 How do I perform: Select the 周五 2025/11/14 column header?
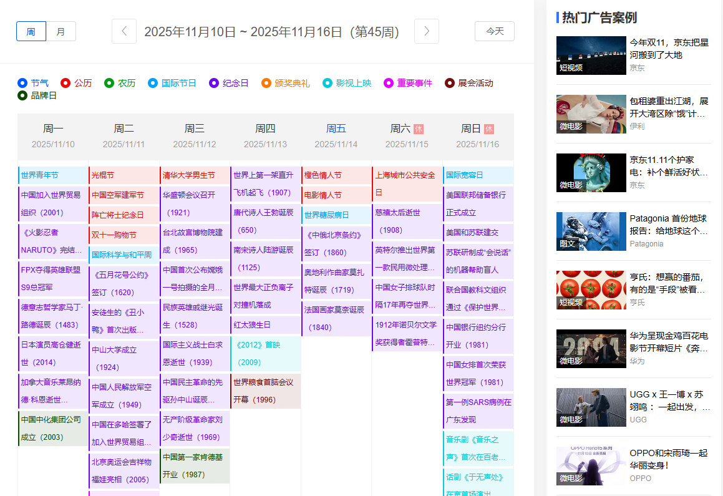(336, 136)
